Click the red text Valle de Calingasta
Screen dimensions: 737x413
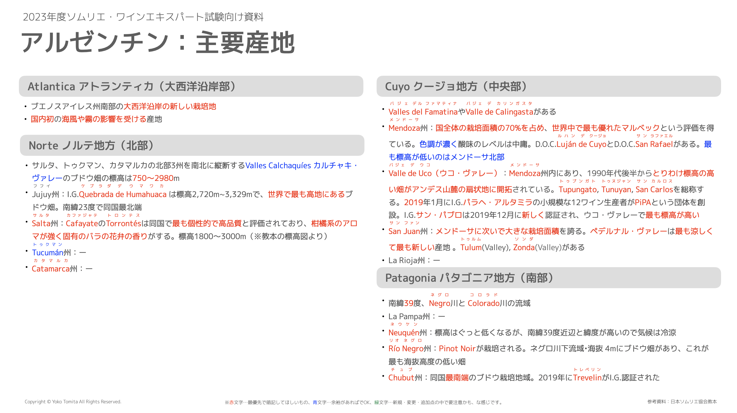[499, 112]
